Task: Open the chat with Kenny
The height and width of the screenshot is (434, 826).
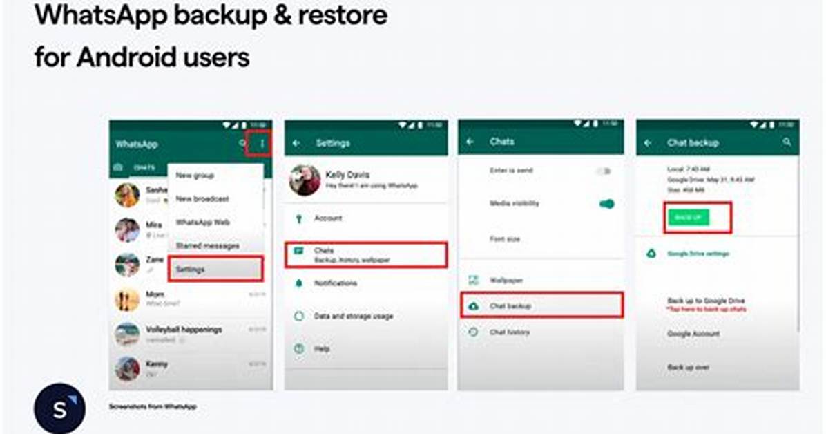Action: (x=191, y=368)
